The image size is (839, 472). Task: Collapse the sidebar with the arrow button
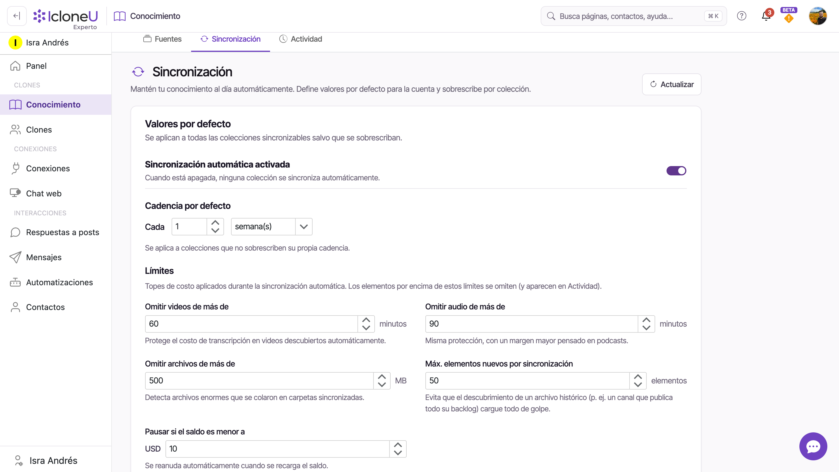[x=17, y=16]
